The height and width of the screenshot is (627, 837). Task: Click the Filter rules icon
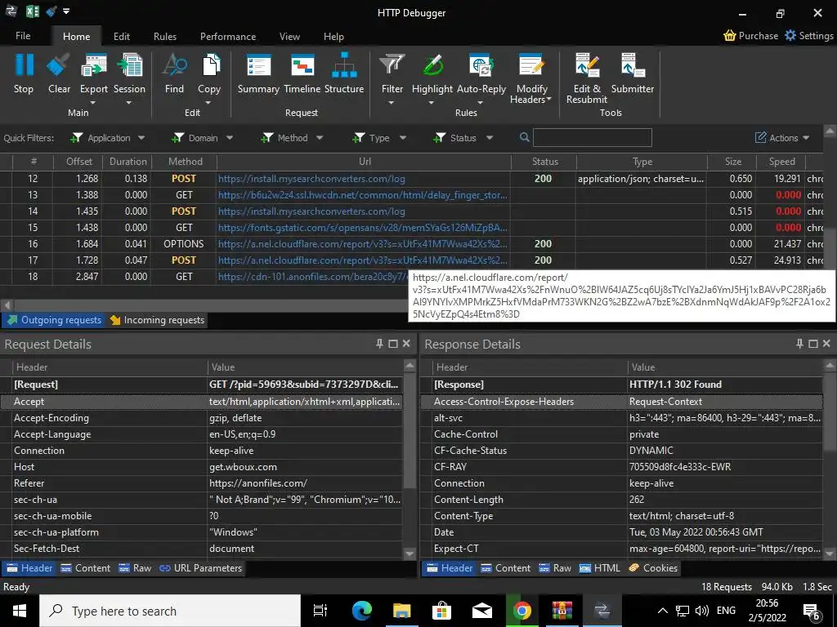[392, 65]
